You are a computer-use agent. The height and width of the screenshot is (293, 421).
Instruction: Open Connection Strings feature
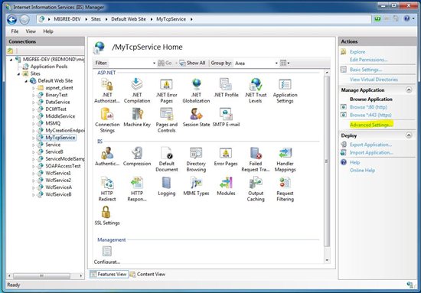[x=107, y=120]
